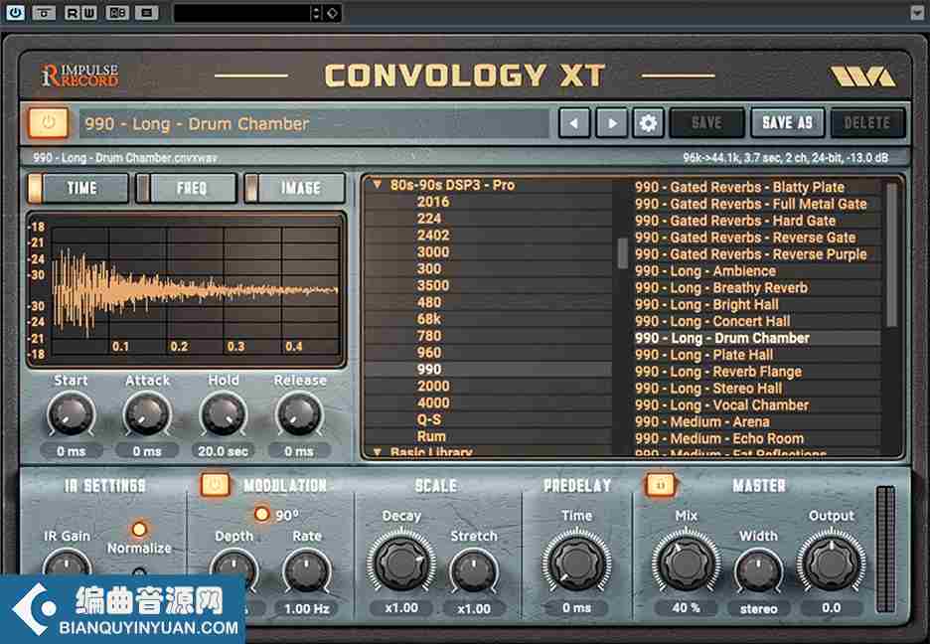Click the host icon right of the A/B switch
Image resolution: width=930 pixels, height=644 pixels.
coord(146,13)
